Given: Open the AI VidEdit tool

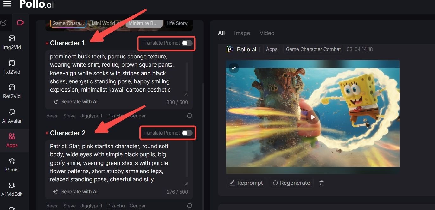Looking at the screenshot, I should 12,189.
